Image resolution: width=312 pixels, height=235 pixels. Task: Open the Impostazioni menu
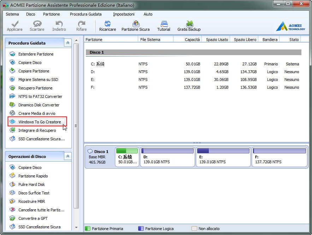124,14
